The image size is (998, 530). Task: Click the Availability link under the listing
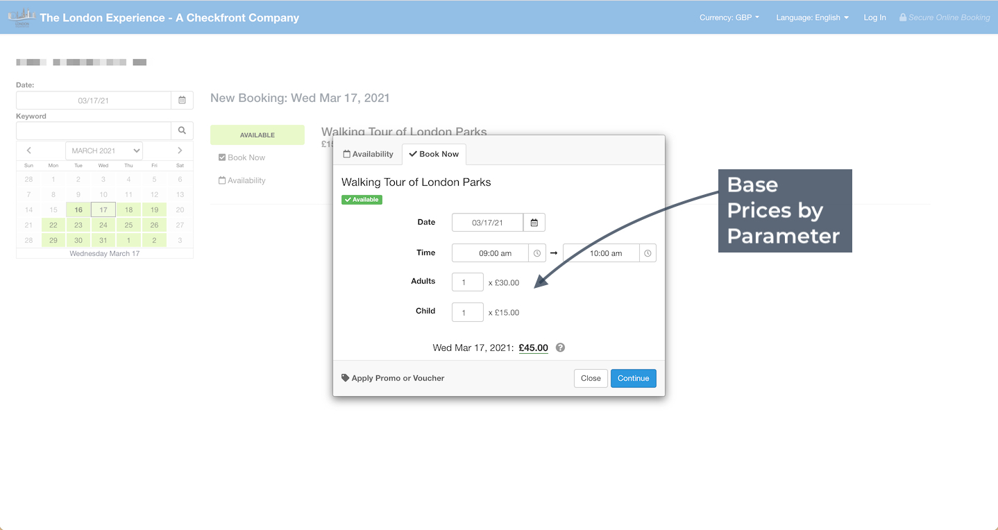point(242,180)
